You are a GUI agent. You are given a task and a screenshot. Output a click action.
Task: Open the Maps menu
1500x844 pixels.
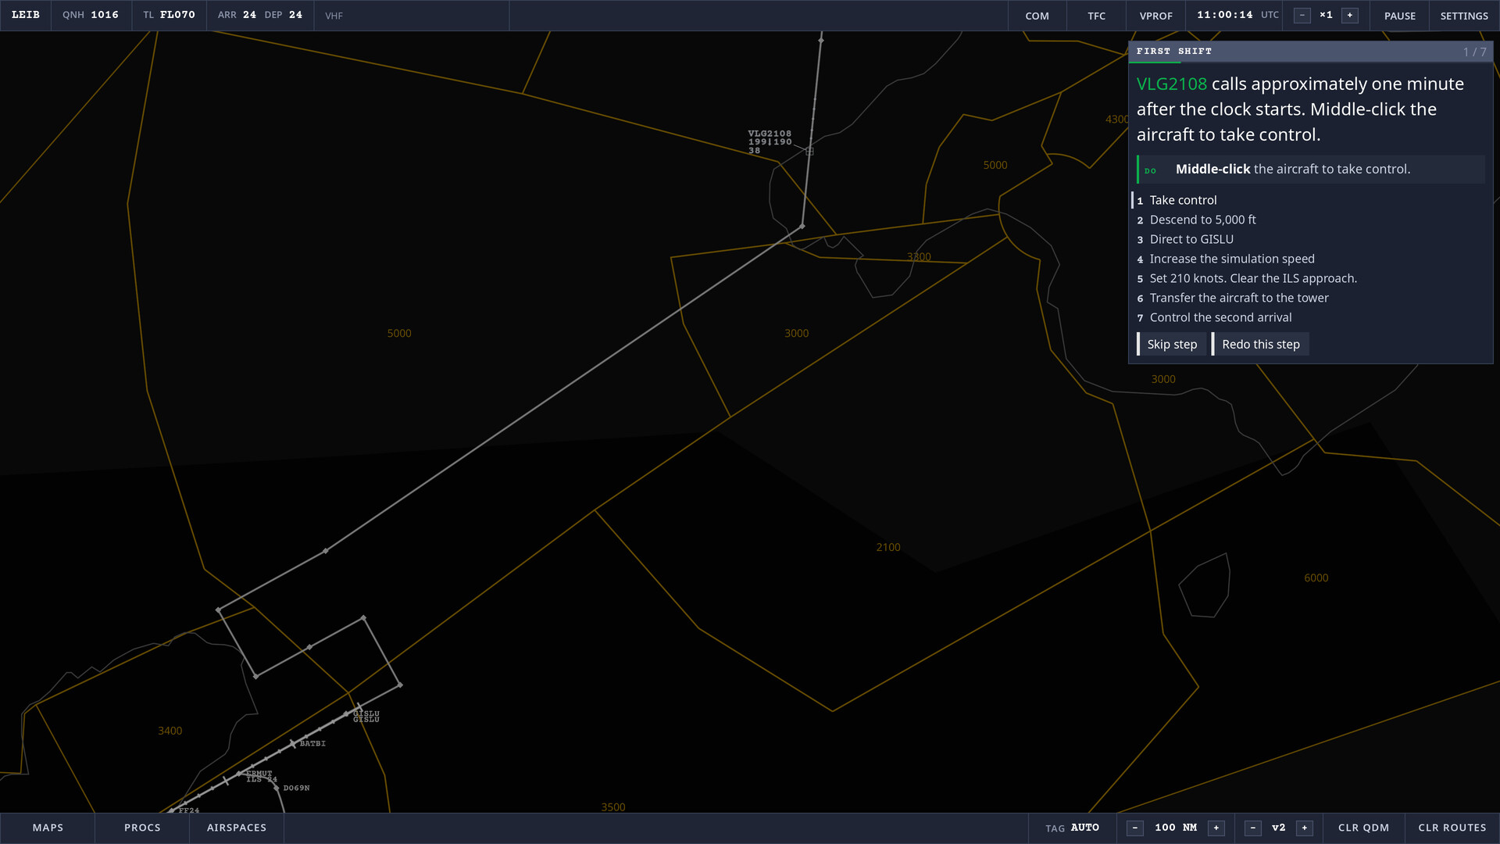tap(48, 828)
